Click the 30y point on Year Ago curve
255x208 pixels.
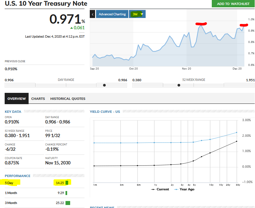pos(237,132)
